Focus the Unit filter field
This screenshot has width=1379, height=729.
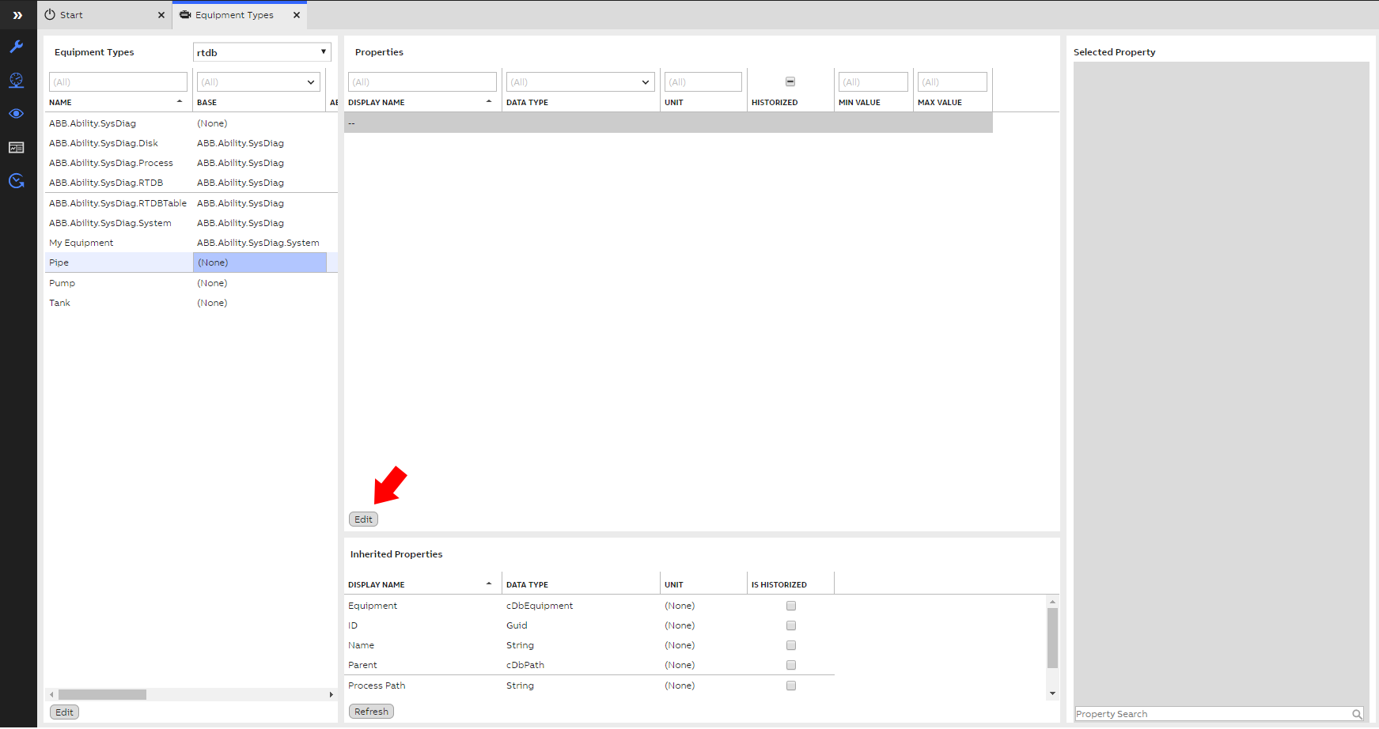pyautogui.click(x=703, y=82)
